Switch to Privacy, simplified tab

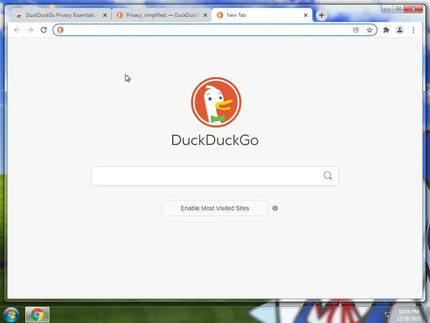tap(162, 15)
